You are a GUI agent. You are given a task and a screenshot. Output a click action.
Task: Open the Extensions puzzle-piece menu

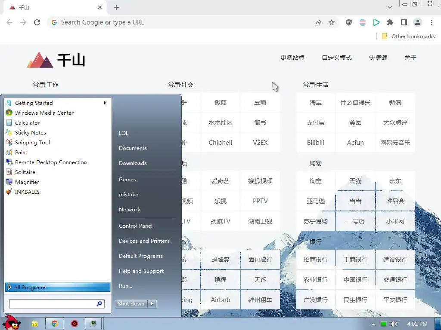pos(390,22)
